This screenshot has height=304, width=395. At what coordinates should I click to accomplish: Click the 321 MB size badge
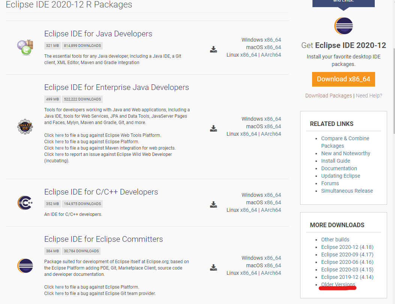click(x=53, y=46)
